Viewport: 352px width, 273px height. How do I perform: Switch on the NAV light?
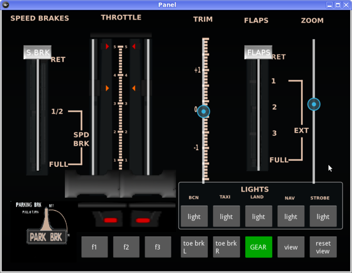click(x=291, y=216)
